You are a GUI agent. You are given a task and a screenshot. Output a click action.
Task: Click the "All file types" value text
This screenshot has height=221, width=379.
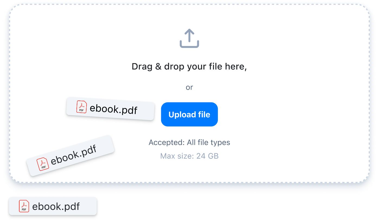(209, 142)
